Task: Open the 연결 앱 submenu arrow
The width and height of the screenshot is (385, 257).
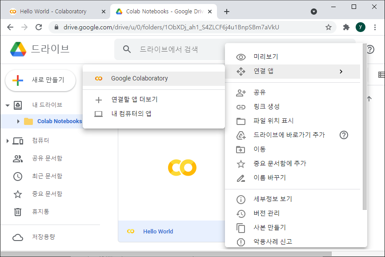Action: [341, 72]
